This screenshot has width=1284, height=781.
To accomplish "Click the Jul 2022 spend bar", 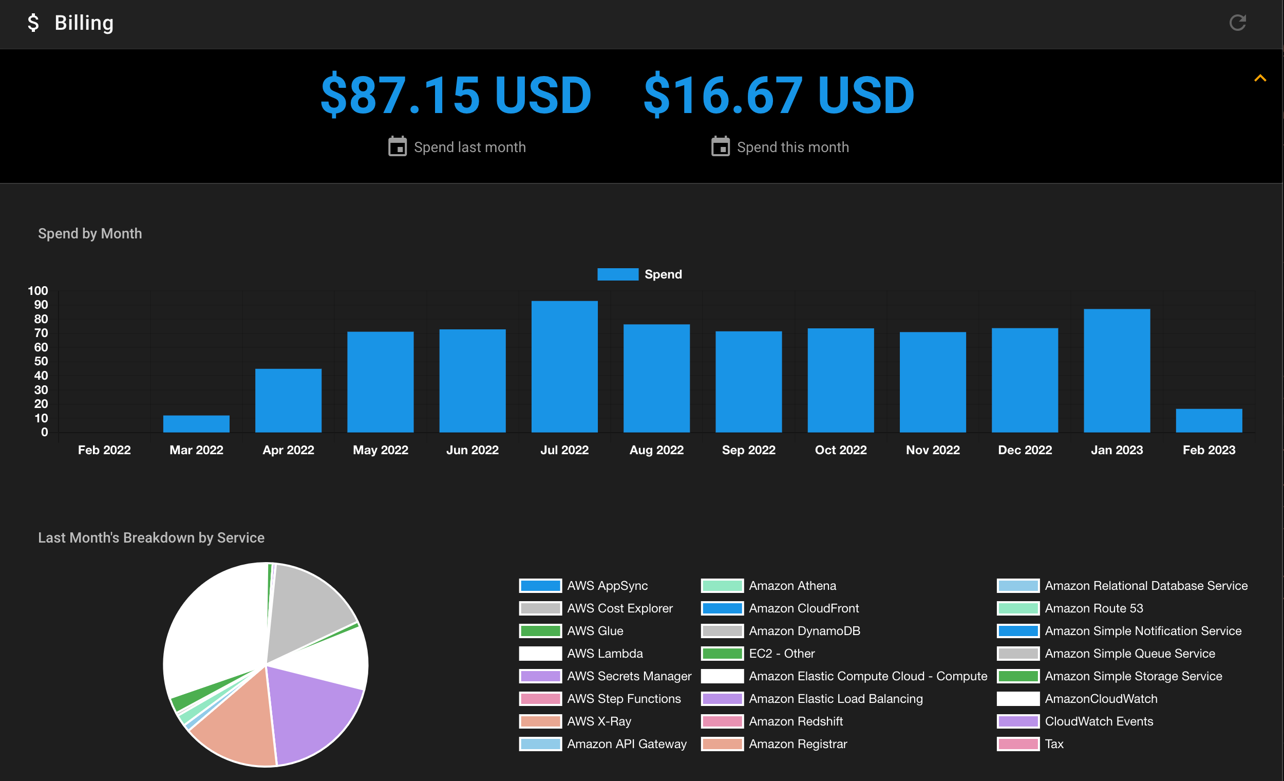I will click(x=564, y=366).
